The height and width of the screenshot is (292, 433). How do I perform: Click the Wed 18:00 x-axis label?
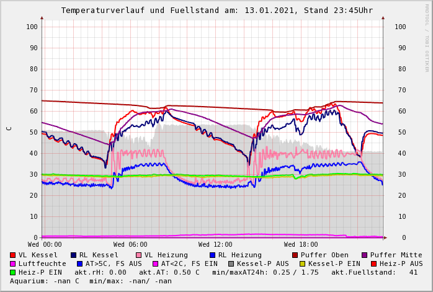tap(301, 245)
